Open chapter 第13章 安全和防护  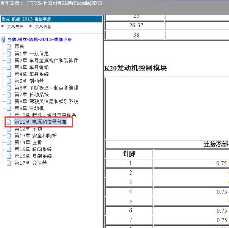(x=36, y=136)
